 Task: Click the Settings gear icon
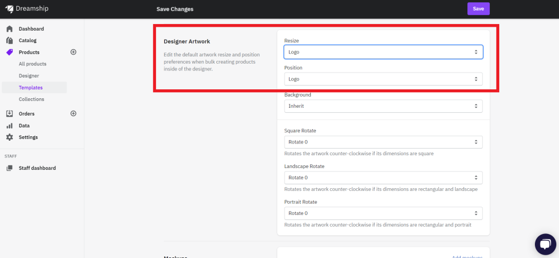click(10, 137)
